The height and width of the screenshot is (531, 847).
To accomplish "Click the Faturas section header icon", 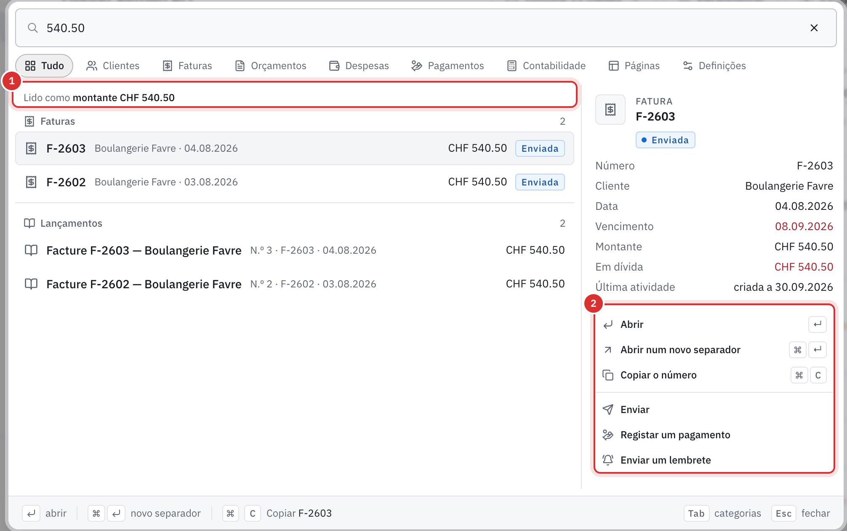I will [29, 121].
